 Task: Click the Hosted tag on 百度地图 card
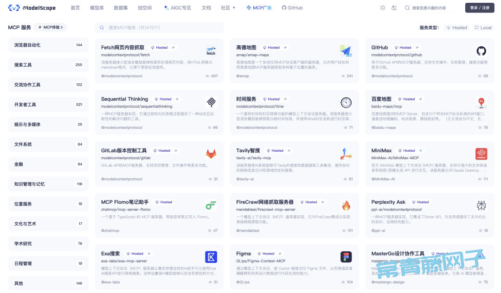(x=406, y=99)
